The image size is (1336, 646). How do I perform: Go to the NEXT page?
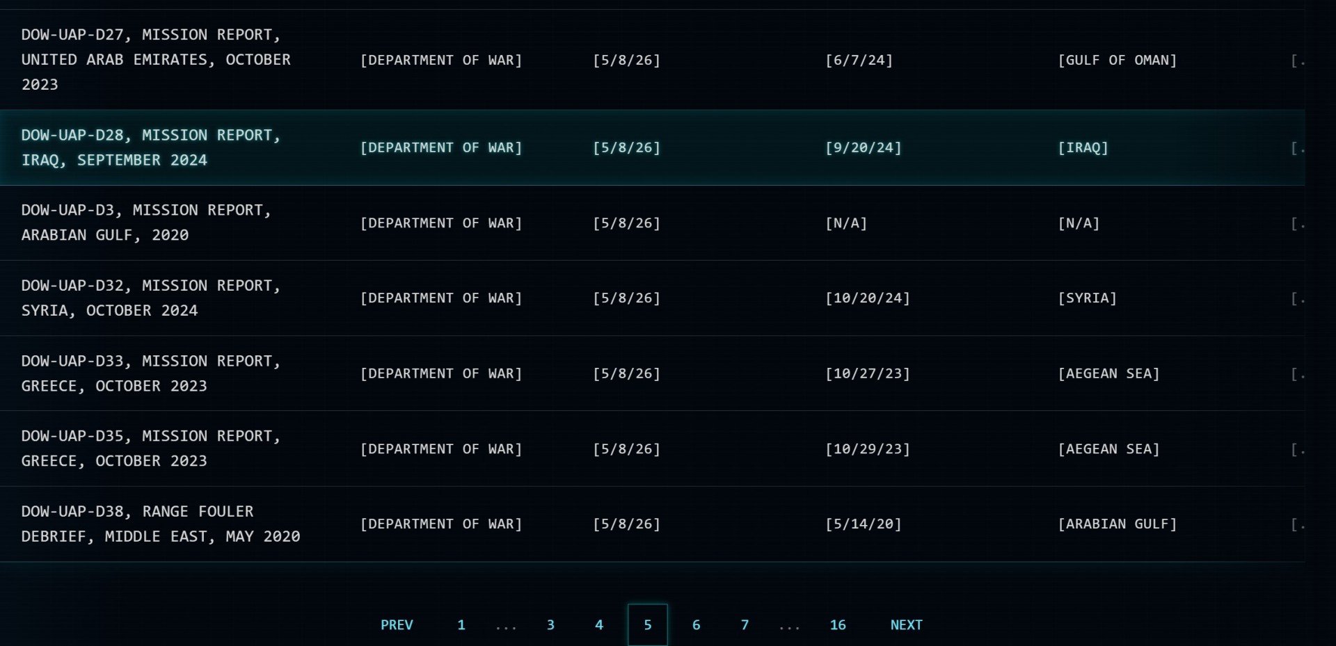tap(906, 624)
